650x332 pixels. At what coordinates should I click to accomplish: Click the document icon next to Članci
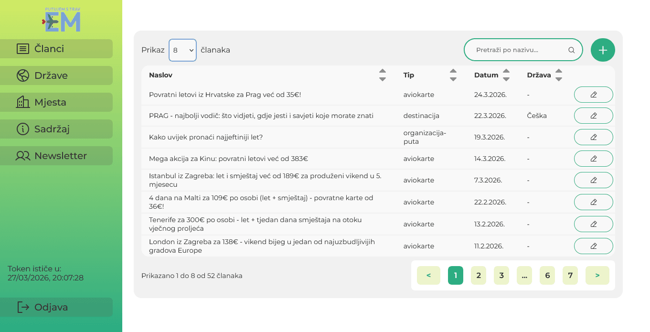(x=22, y=48)
